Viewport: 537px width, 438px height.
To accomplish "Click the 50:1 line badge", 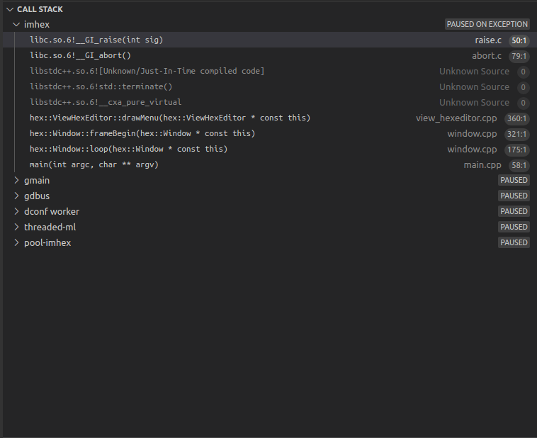I will coord(519,40).
